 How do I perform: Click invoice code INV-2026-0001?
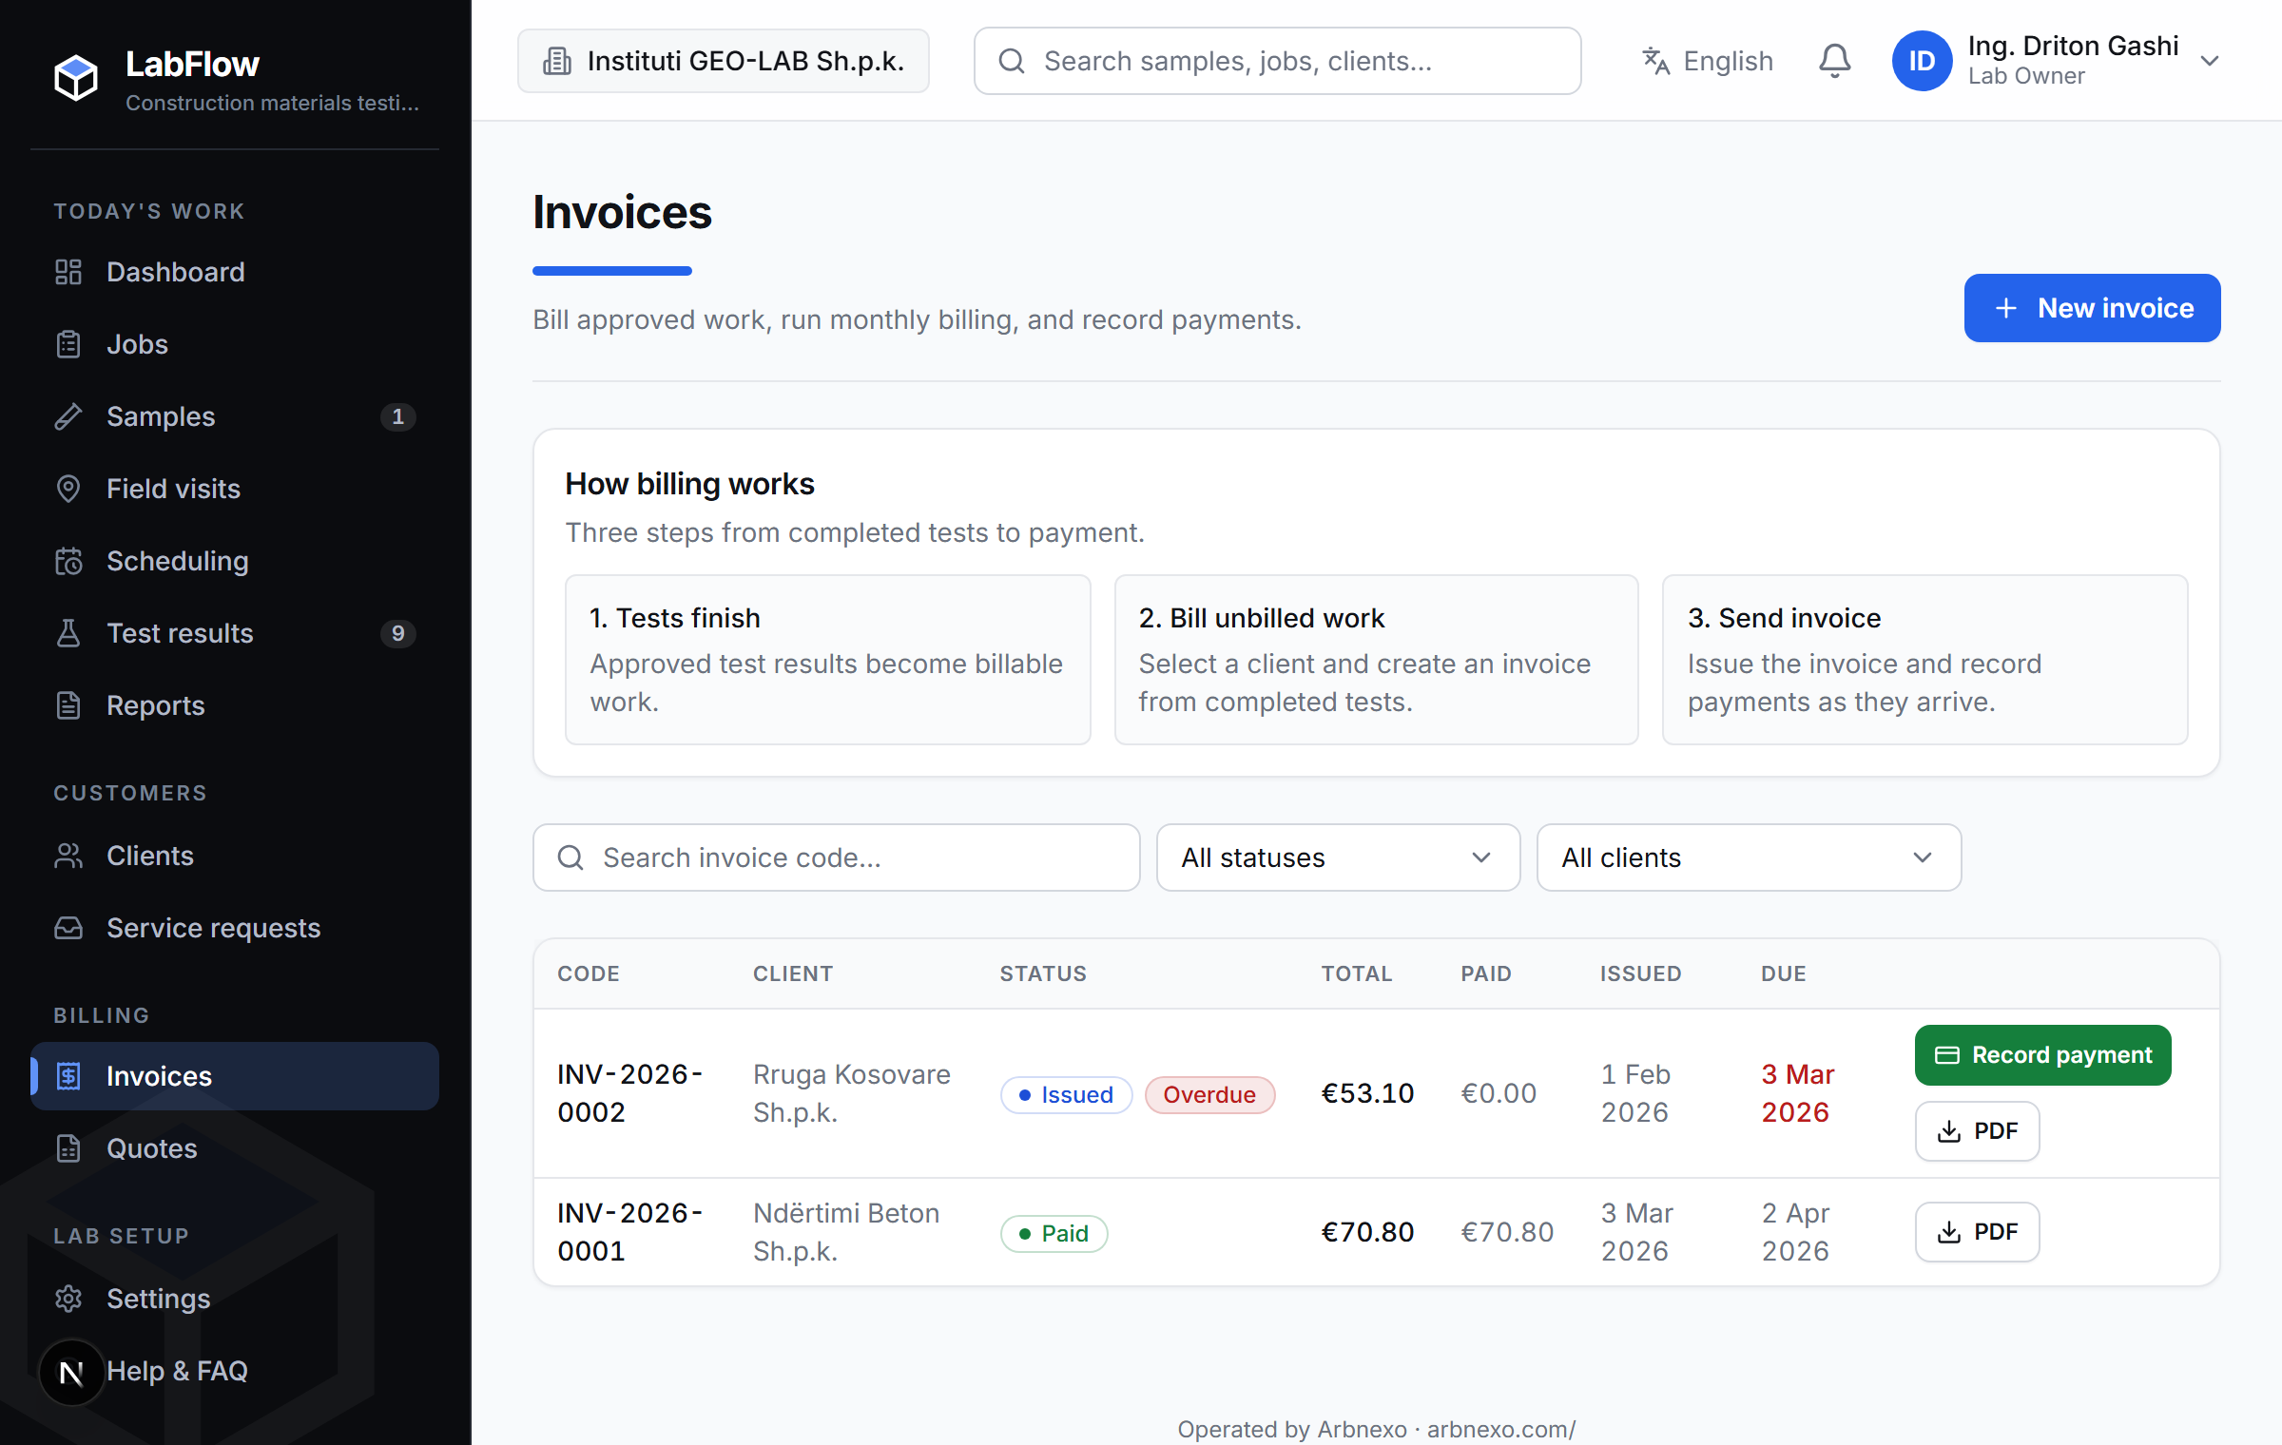pos(629,1232)
